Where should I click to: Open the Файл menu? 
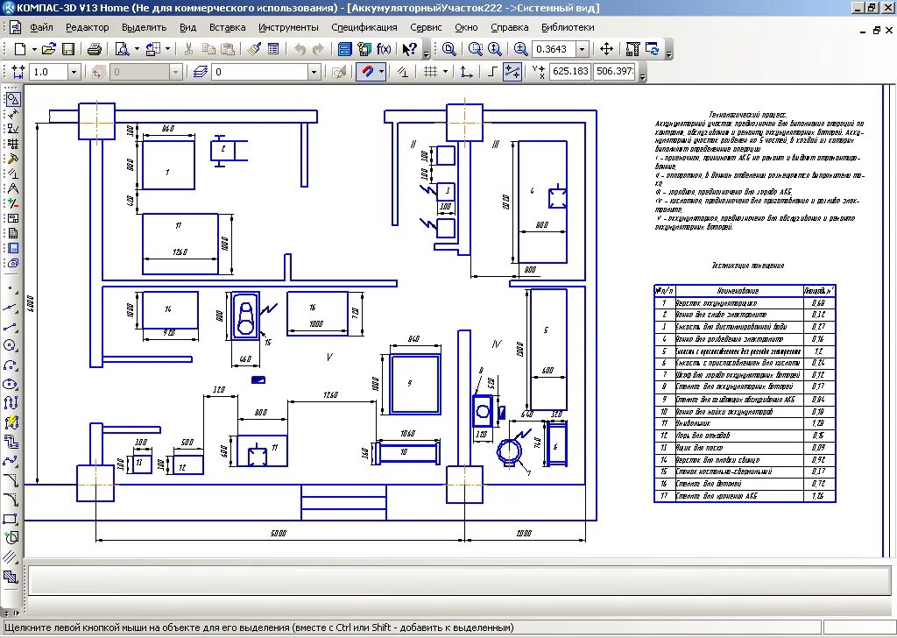pyautogui.click(x=42, y=27)
